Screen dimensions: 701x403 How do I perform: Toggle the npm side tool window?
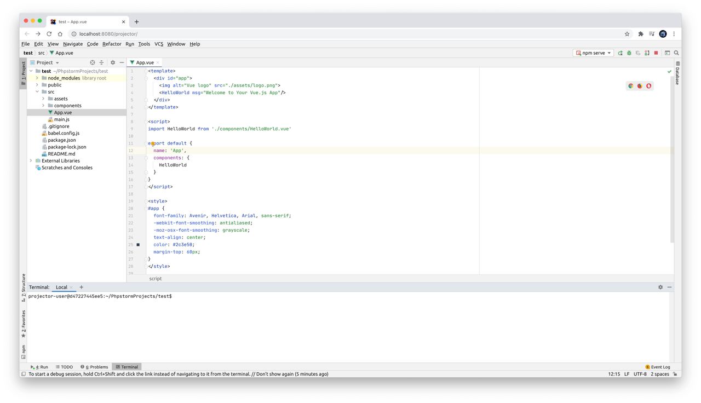pyautogui.click(x=24, y=352)
